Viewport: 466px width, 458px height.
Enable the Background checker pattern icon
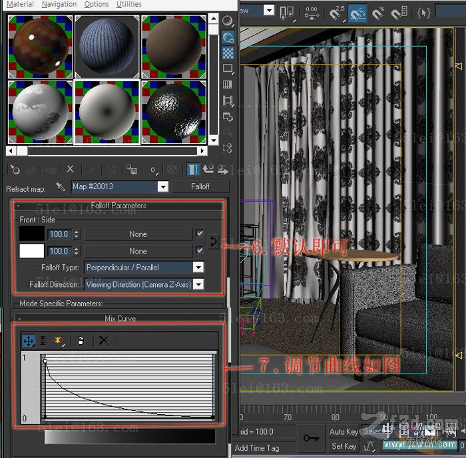[x=228, y=53]
